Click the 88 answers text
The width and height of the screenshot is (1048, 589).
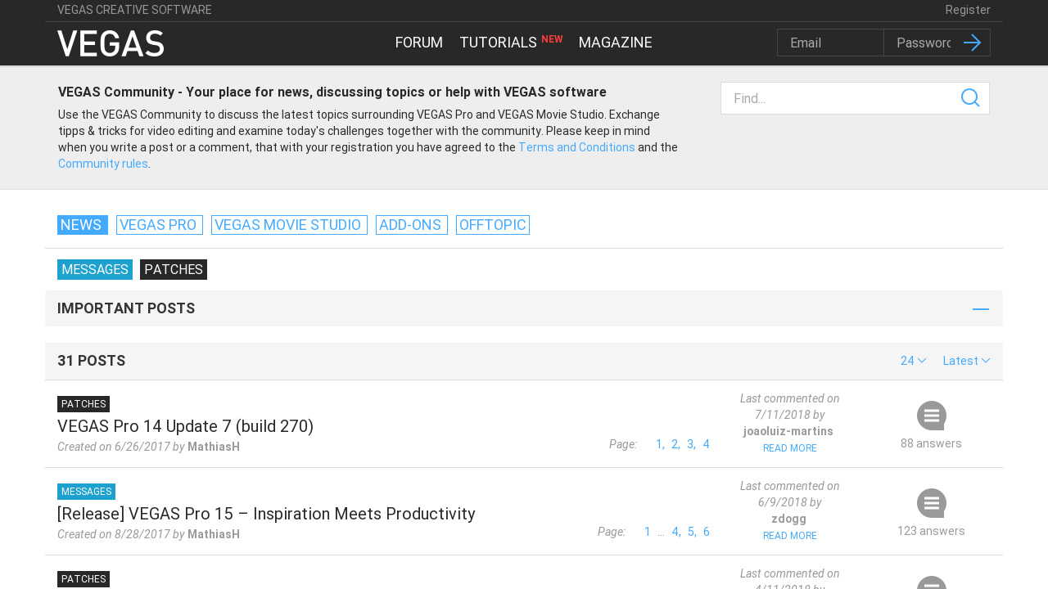click(x=931, y=443)
